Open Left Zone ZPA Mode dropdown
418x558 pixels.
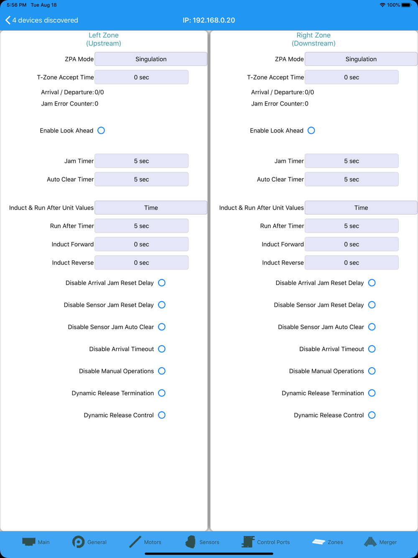coord(150,59)
